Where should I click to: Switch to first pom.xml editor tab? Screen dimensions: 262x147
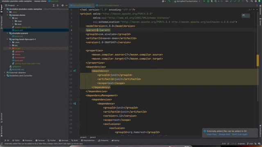point(82,5)
